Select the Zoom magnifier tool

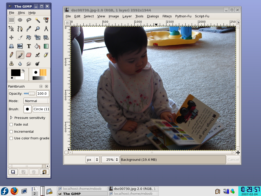tap(37, 29)
